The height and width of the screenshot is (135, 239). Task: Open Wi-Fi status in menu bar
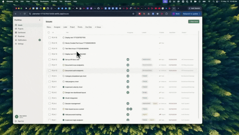209,1
